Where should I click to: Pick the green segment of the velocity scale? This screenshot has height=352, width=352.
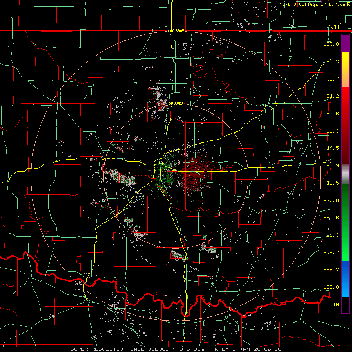[x=345, y=223]
